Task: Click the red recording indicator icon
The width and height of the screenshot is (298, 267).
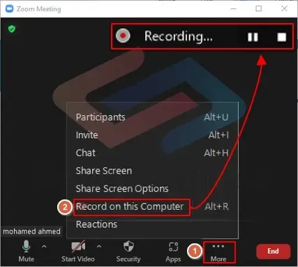Action: [x=123, y=36]
